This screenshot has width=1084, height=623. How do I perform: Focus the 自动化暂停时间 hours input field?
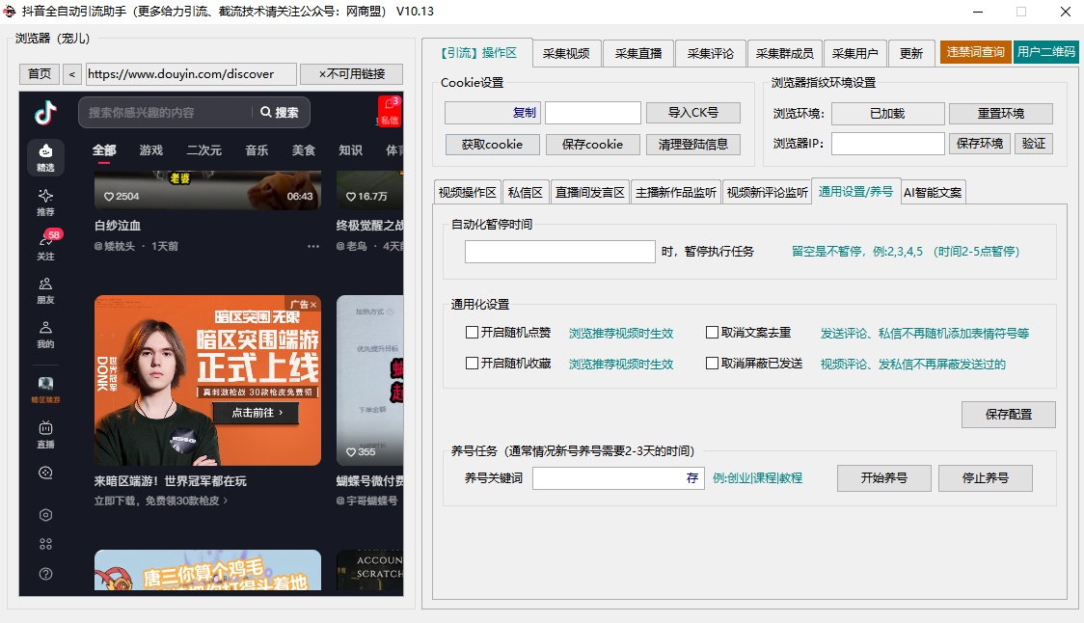560,252
